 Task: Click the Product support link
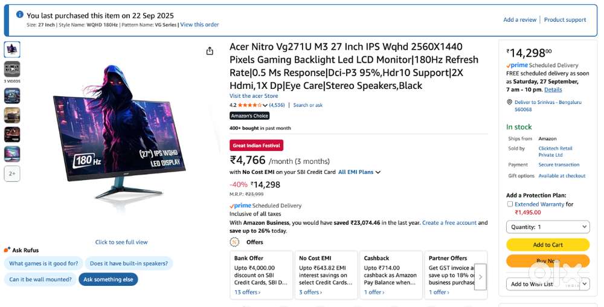coord(565,20)
